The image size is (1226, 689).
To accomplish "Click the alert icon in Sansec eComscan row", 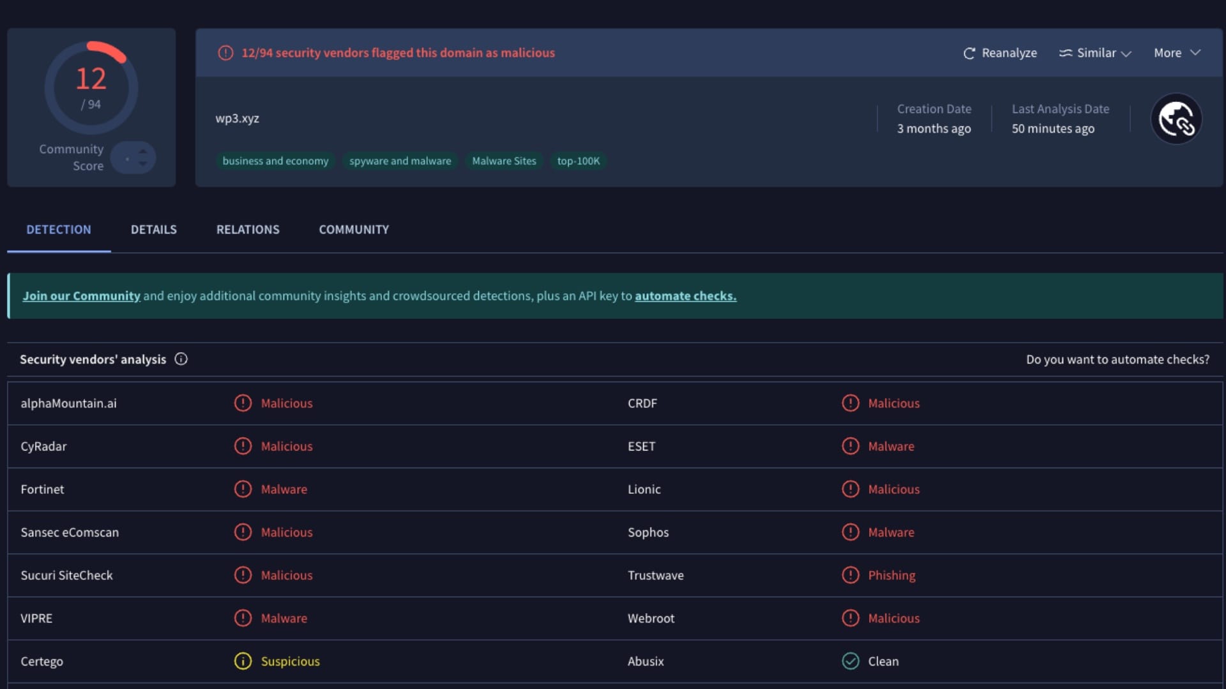I will pyautogui.click(x=243, y=532).
